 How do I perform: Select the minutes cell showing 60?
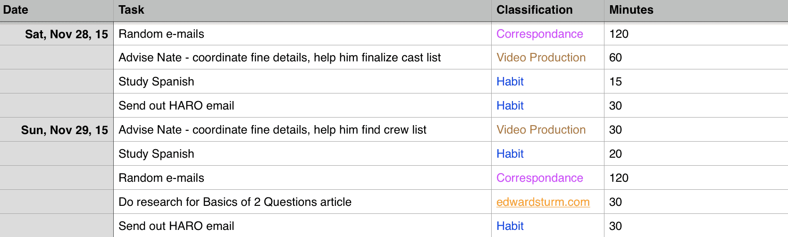pos(696,58)
